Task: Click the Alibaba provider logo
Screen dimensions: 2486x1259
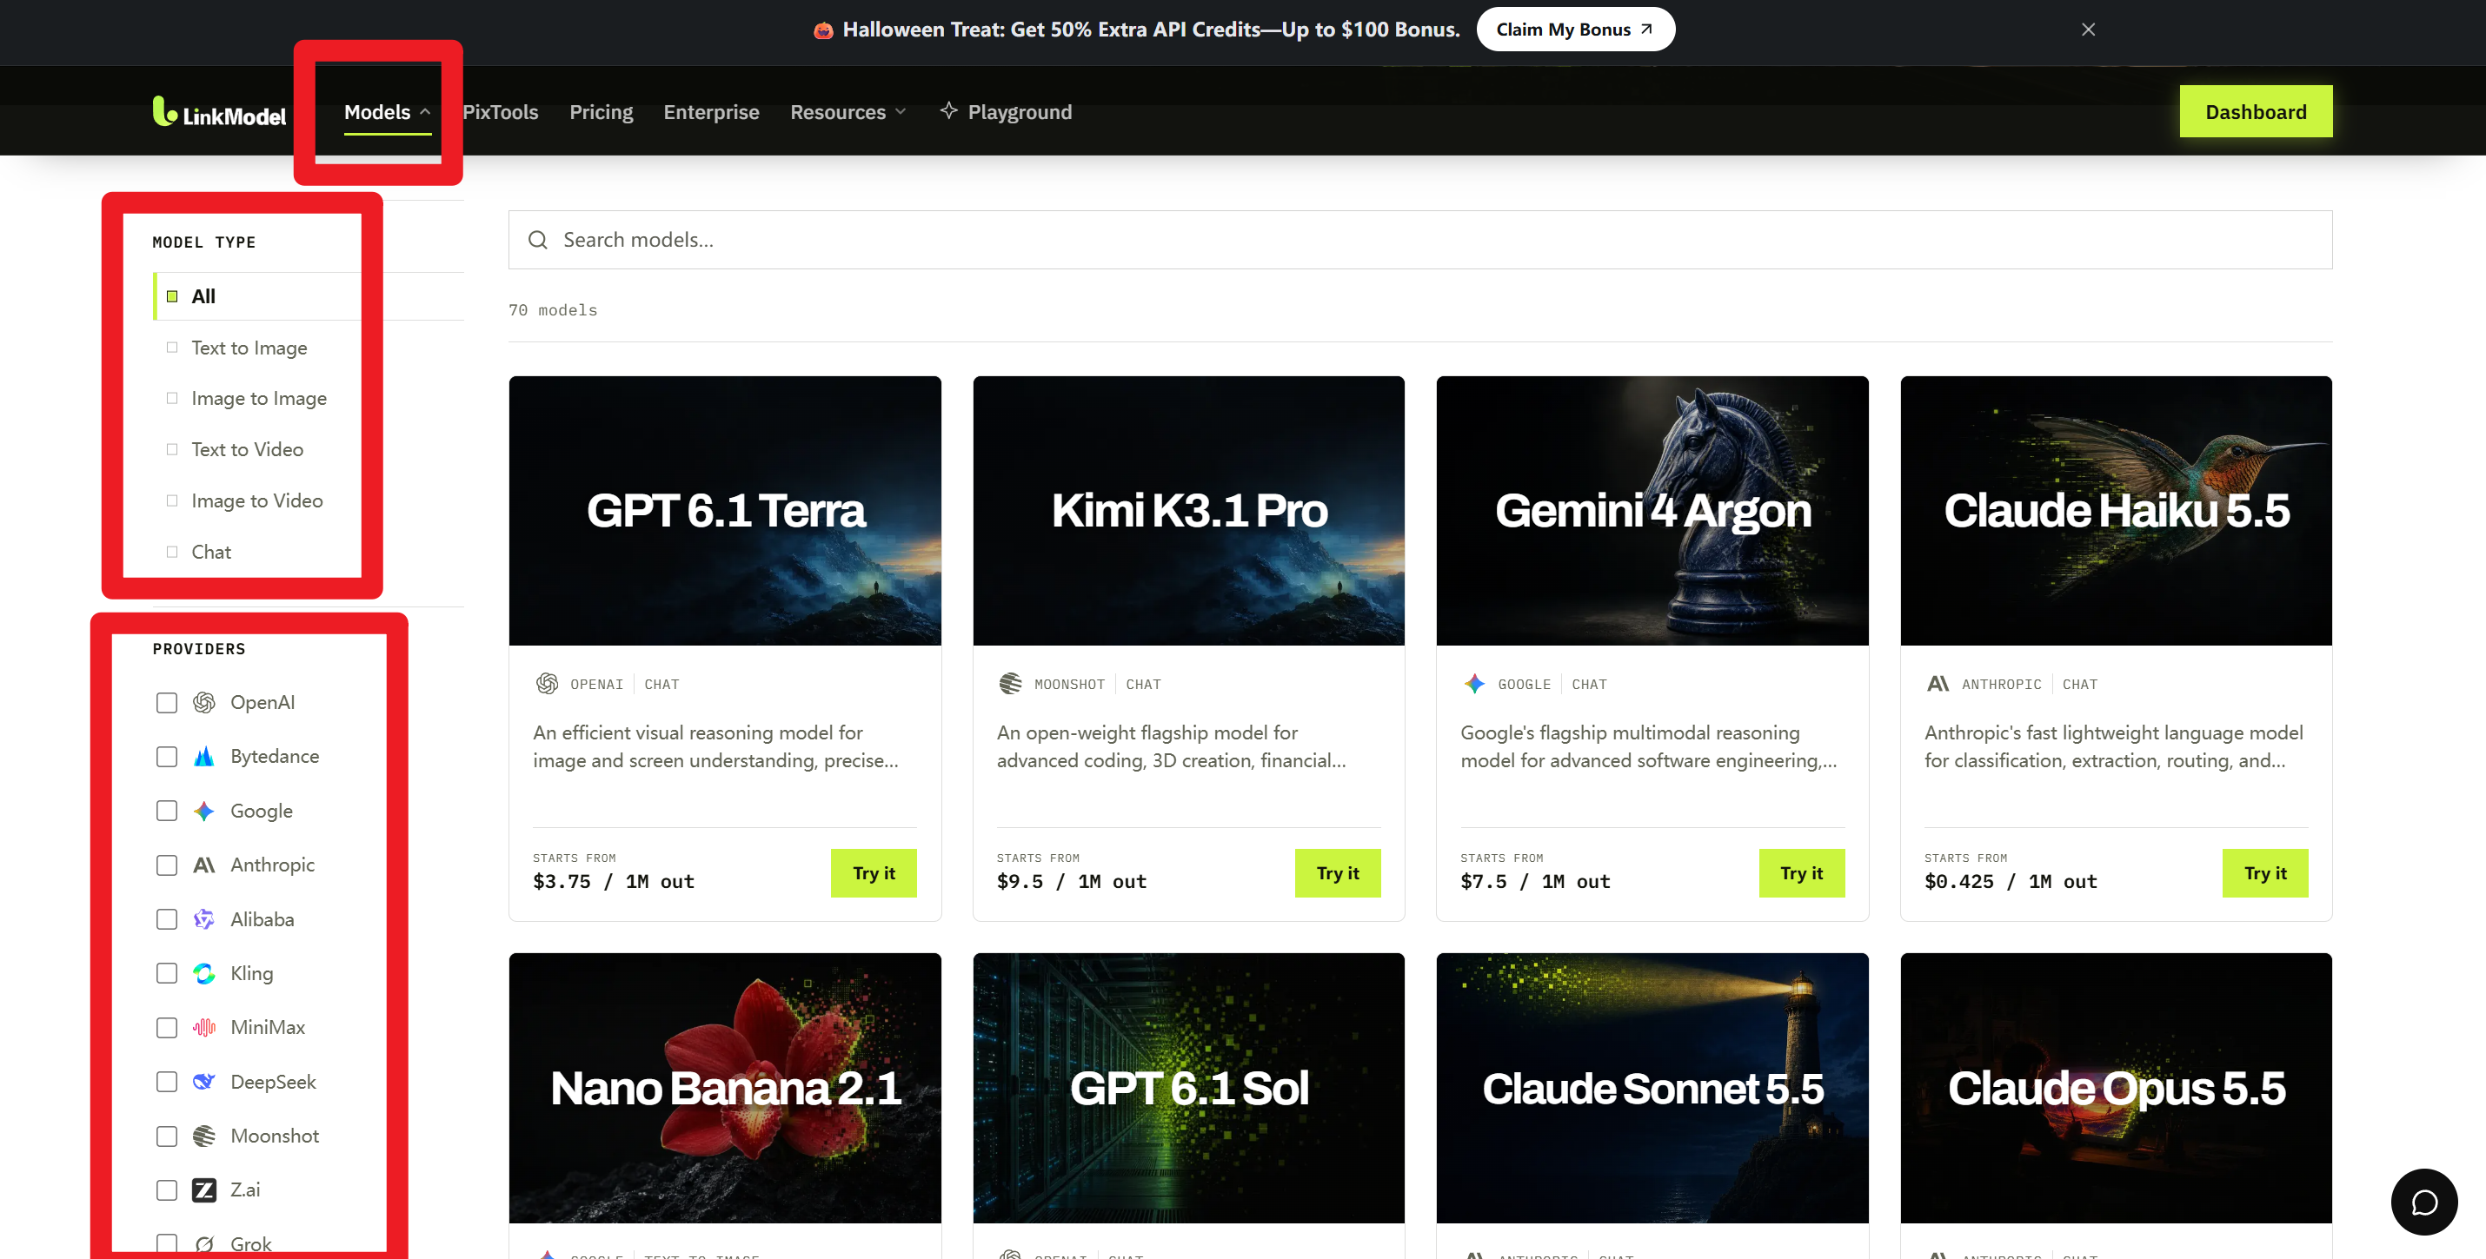Action: coord(203,919)
